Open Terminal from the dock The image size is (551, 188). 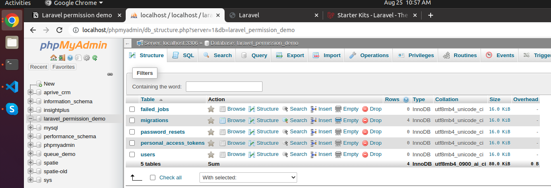click(12, 64)
